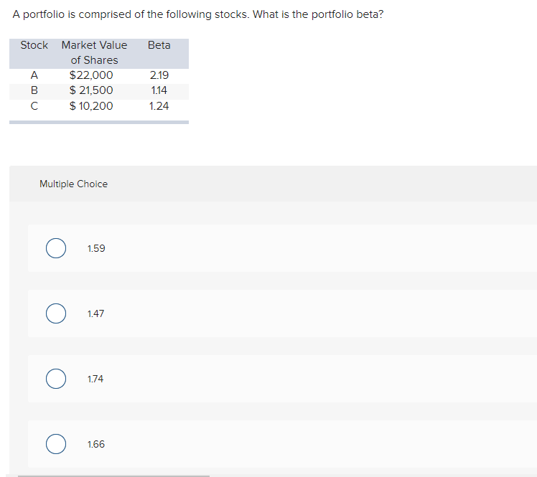Click the Multiple Choice section heading
Image resolution: width=537 pixels, height=477 pixels.
74,184
